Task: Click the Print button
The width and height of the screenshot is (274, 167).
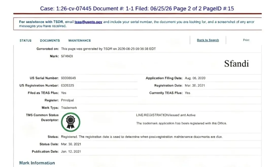Action: pos(246,40)
